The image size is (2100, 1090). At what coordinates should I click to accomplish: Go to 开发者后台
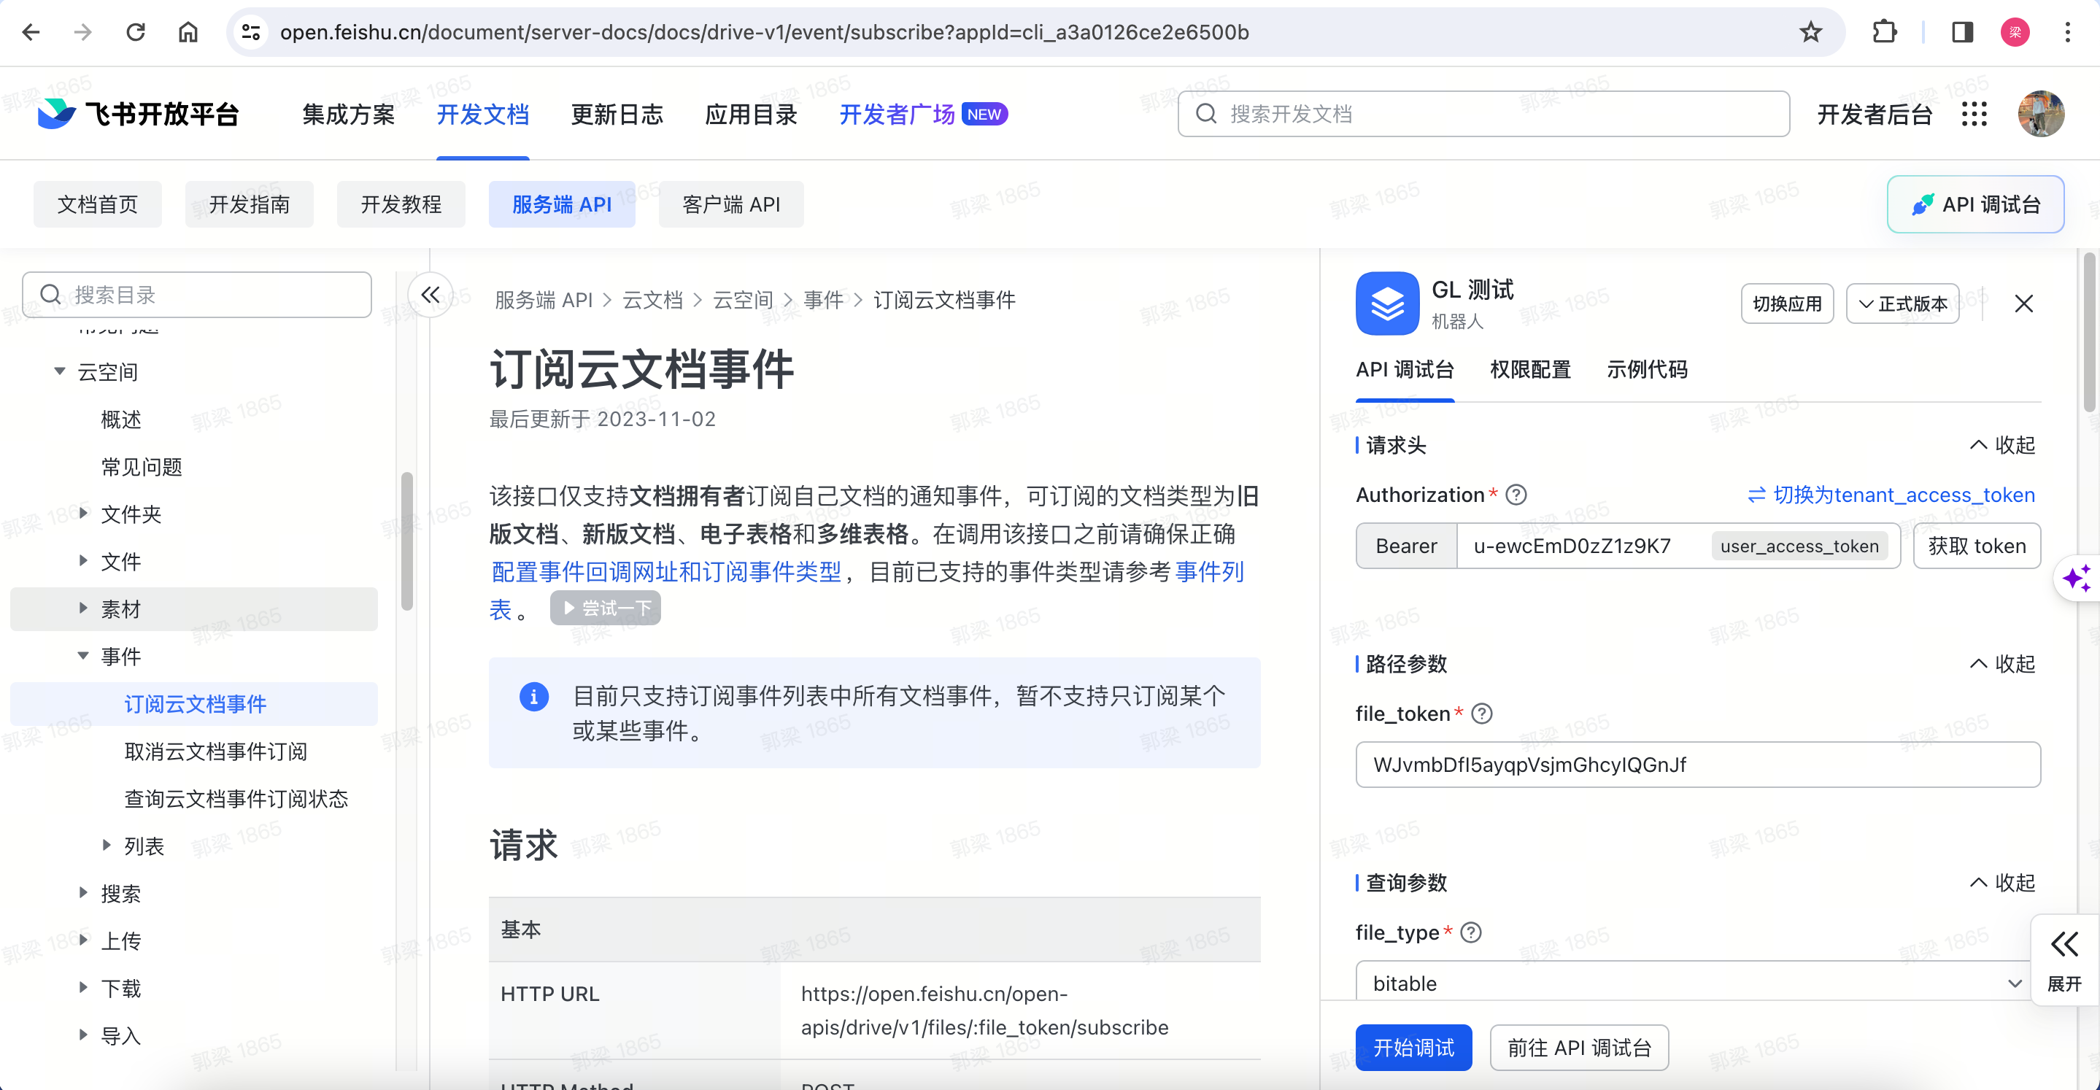click(x=1875, y=114)
